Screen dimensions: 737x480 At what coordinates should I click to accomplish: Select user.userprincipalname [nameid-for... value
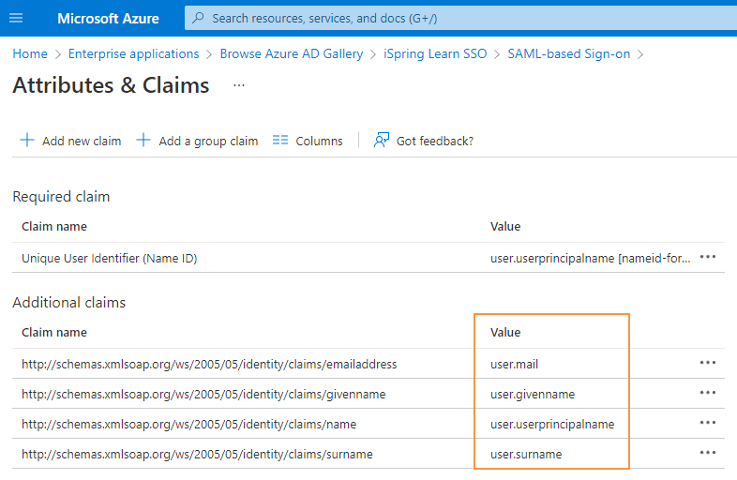591,258
